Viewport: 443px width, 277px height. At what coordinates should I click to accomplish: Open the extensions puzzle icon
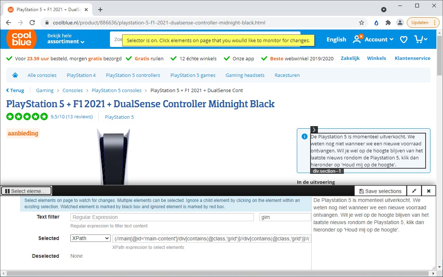pos(388,23)
